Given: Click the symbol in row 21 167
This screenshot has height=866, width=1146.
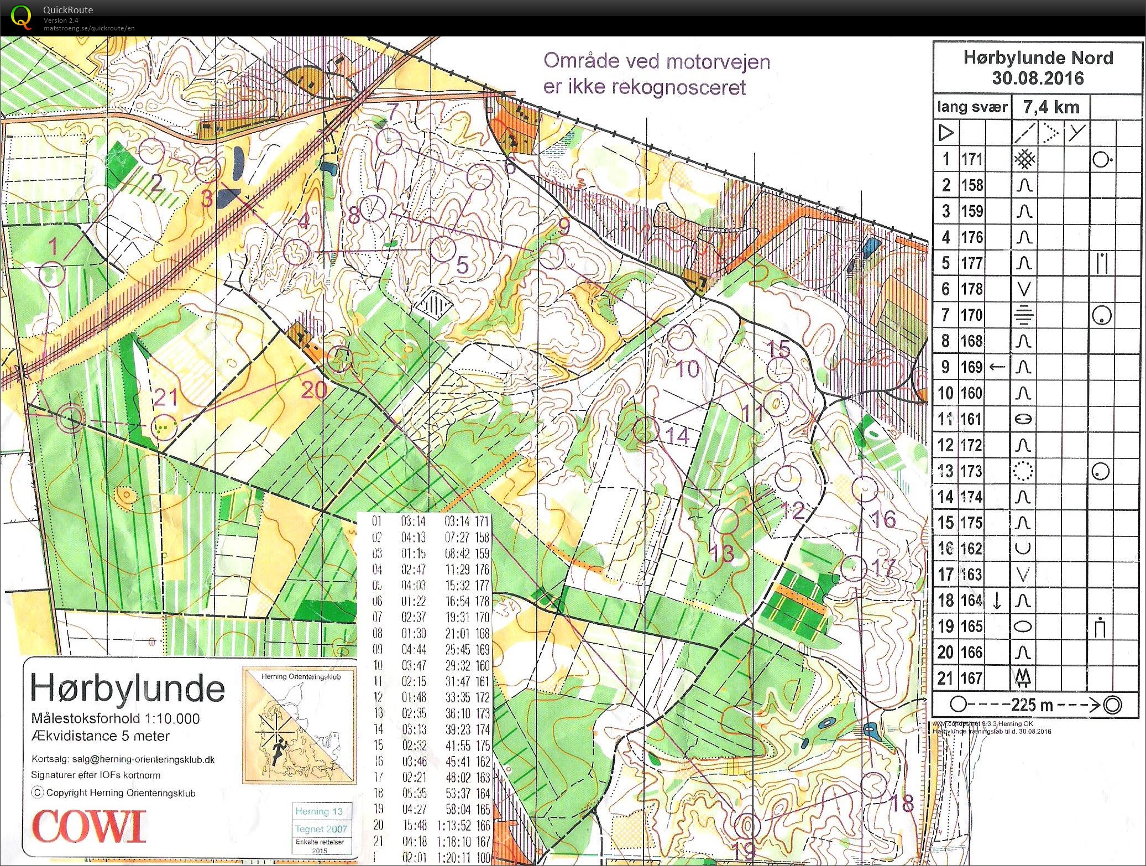Looking at the screenshot, I should pyautogui.click(x=1024, y=678).
